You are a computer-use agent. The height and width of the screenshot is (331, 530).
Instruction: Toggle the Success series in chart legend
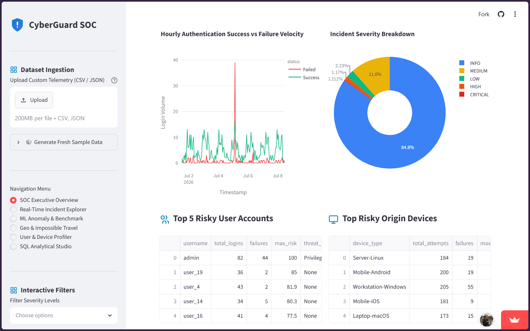click(x=304, y=78)
